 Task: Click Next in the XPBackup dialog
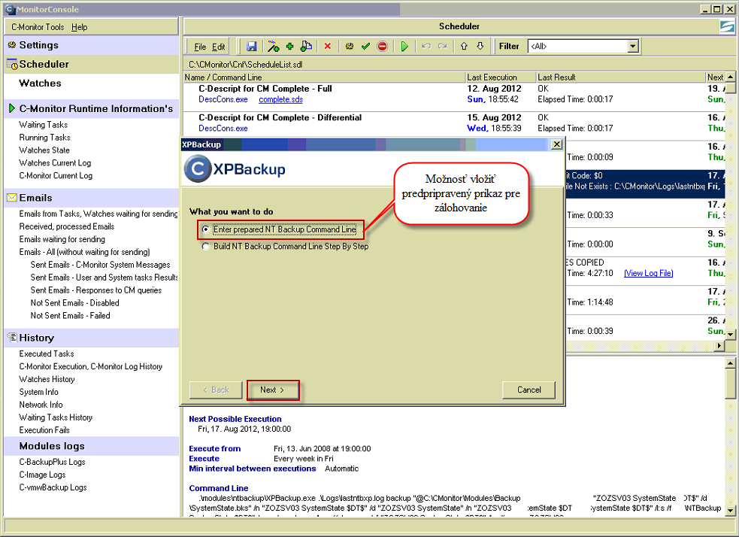click(x=272, y=390)
